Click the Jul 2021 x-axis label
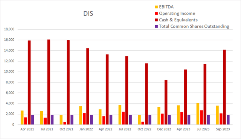The width and height of the screenshot is (241, 139). click(x=47, y=129)
